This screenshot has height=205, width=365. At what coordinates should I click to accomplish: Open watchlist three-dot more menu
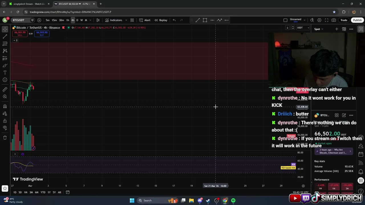coord(351,29)
